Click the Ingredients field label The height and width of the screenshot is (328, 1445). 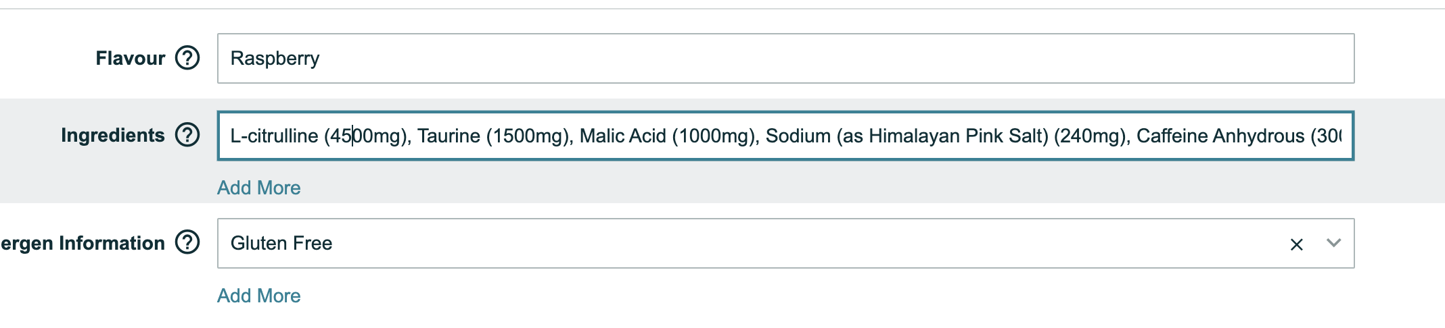pos(113,135)
